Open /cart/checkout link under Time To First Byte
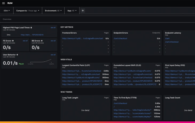Viewport: 195px width, 123px height. tap(120, 103)
